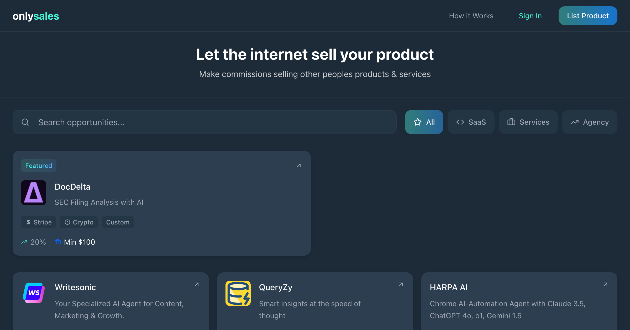Filter listings by Agency

[x=590, y=122]
